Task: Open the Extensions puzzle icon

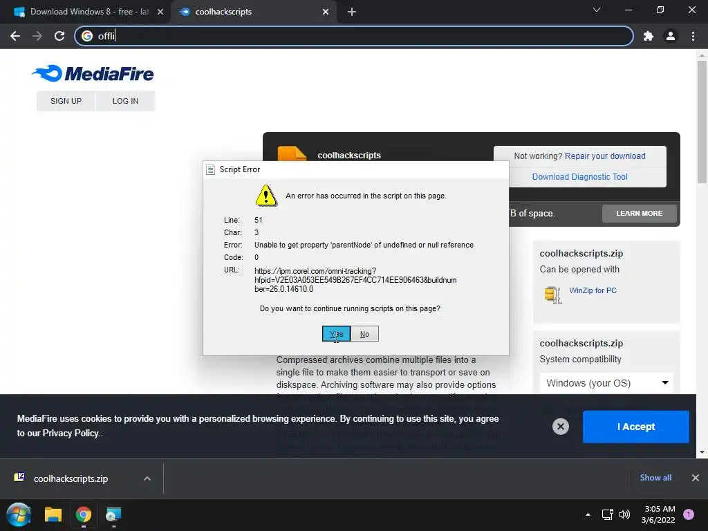Action: (x=649, y=36)
